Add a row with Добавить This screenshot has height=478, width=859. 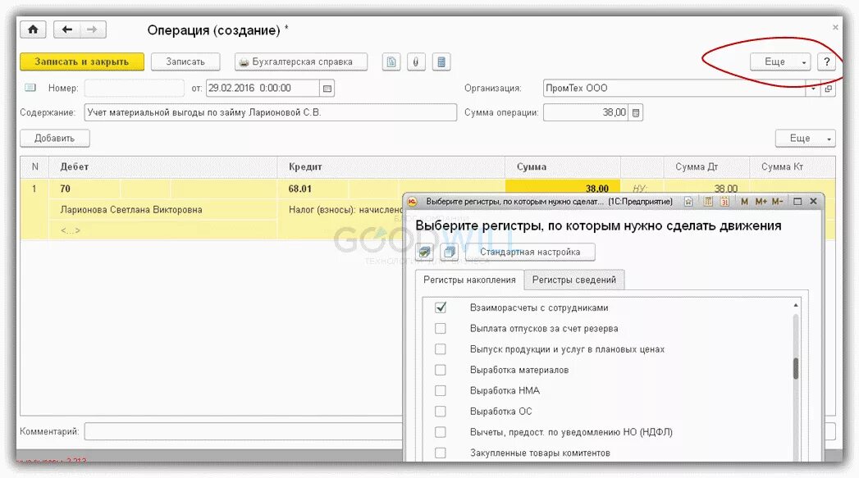pyautogui.click(x=55, y=139)
